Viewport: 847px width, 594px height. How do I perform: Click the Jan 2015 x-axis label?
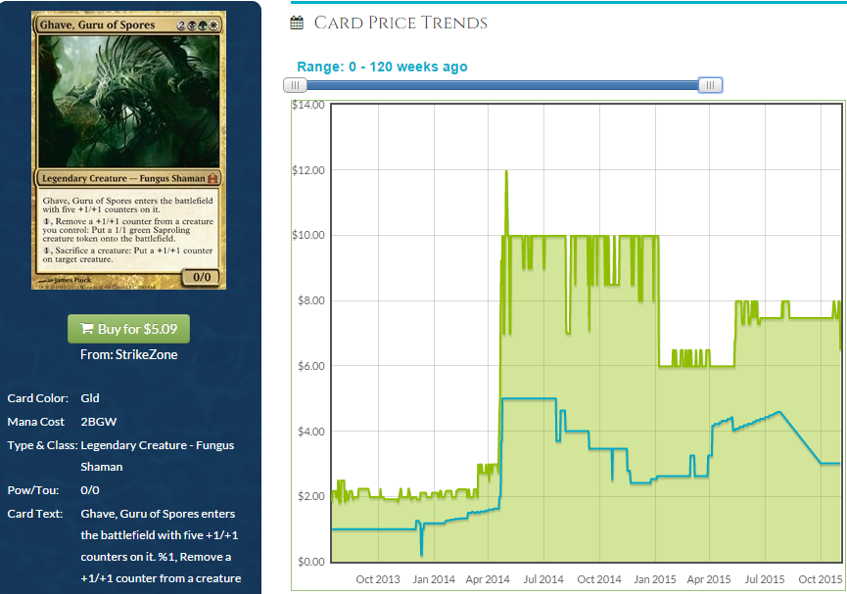click(655, 579)
